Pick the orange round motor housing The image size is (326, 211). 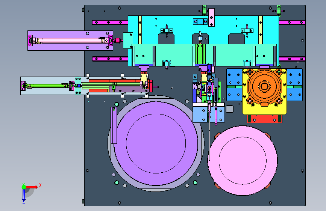[x=264, y=86]
